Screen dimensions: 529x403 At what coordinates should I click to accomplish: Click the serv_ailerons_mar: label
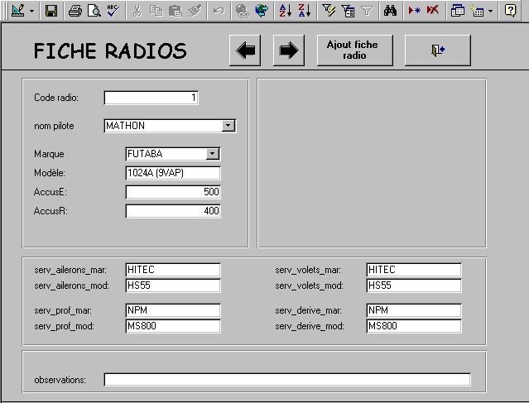click(x=70, y=270)
